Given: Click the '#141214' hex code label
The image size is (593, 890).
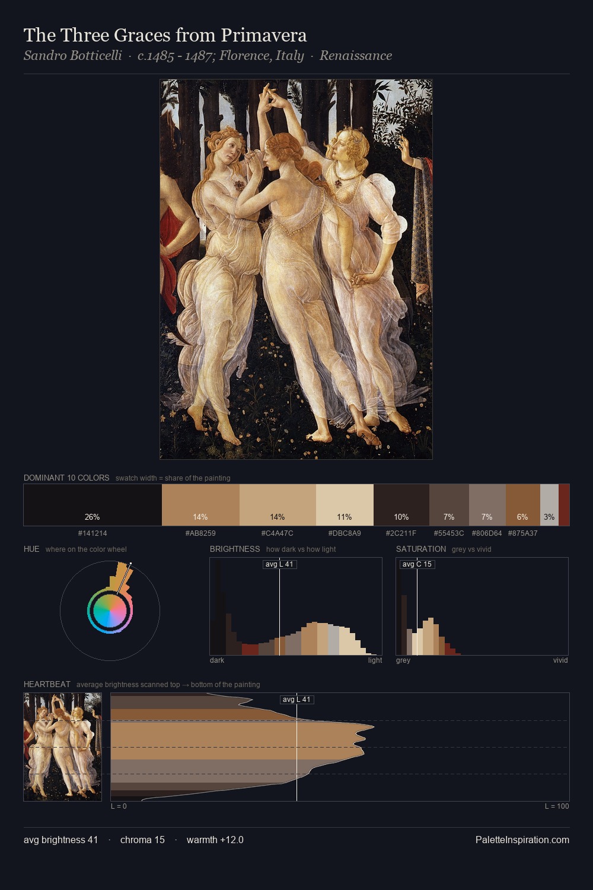Looking at the screenshot, I should tap(93, 533).
